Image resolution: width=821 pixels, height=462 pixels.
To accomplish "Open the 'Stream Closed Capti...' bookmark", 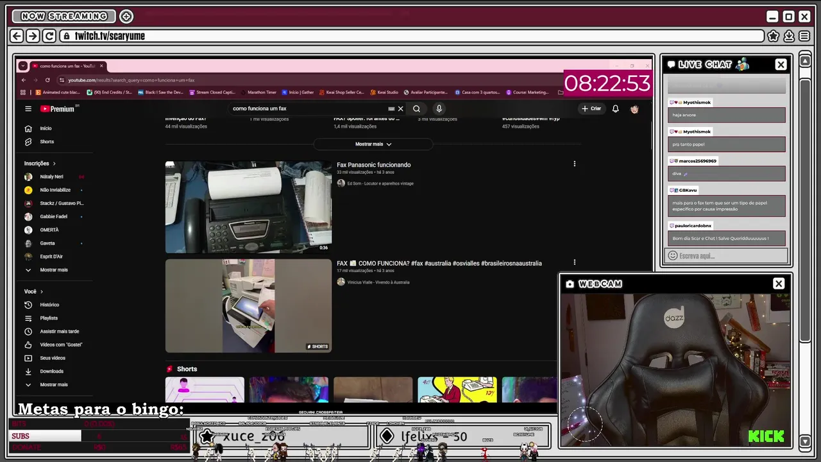I will point(212,92).
